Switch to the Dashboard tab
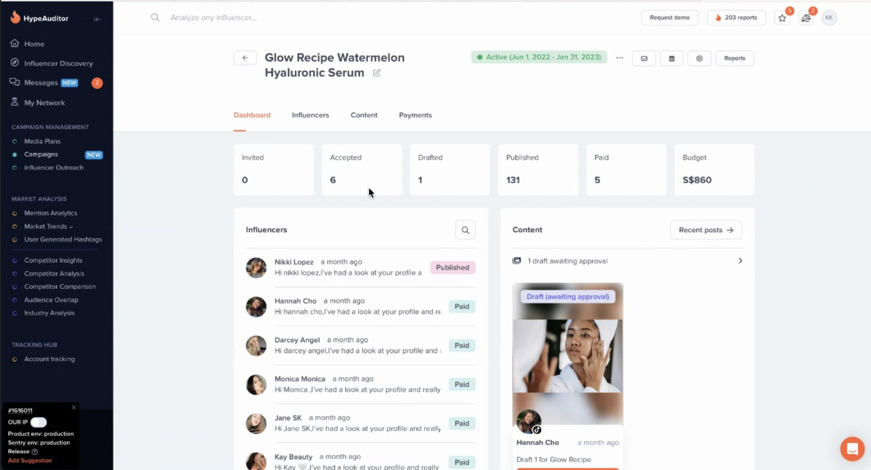The image size is (871, 470). pos(252,115)
